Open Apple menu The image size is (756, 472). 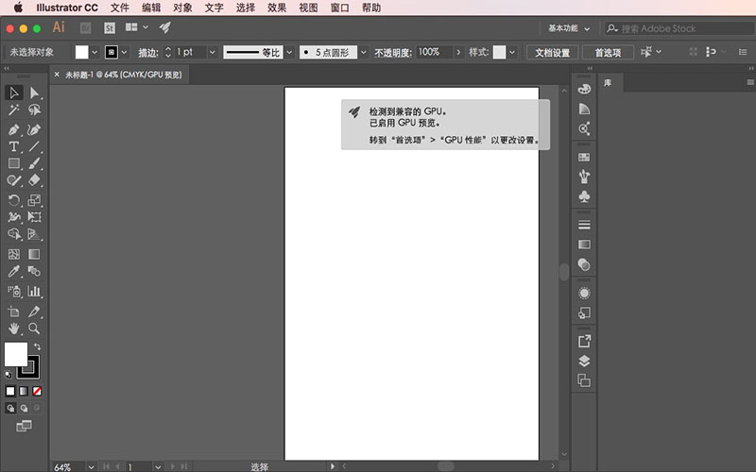(18, 8)
